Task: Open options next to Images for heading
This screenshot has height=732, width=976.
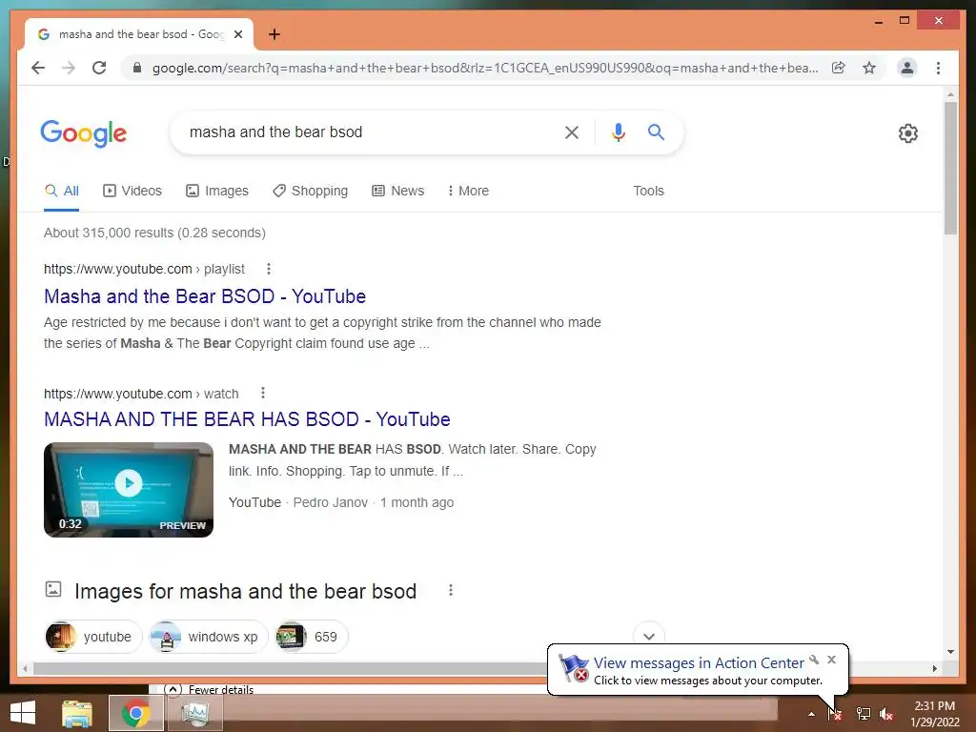Action: [x=451, y=590]
